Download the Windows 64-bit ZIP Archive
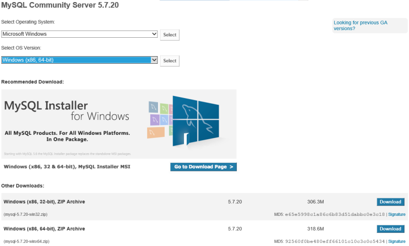 [391, 229]
